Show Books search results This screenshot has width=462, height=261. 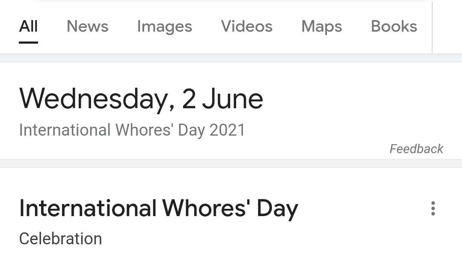(394, 27)
